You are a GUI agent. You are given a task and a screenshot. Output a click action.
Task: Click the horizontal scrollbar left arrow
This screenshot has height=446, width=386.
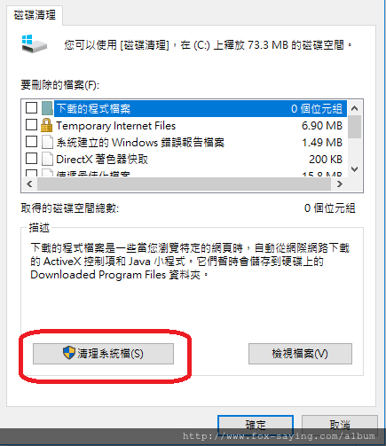tap(29, 184)
